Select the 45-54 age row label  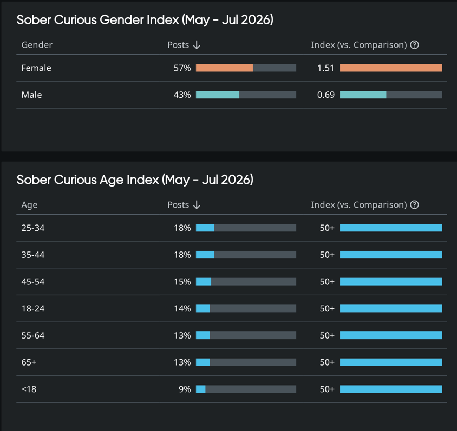coord(33,282)
